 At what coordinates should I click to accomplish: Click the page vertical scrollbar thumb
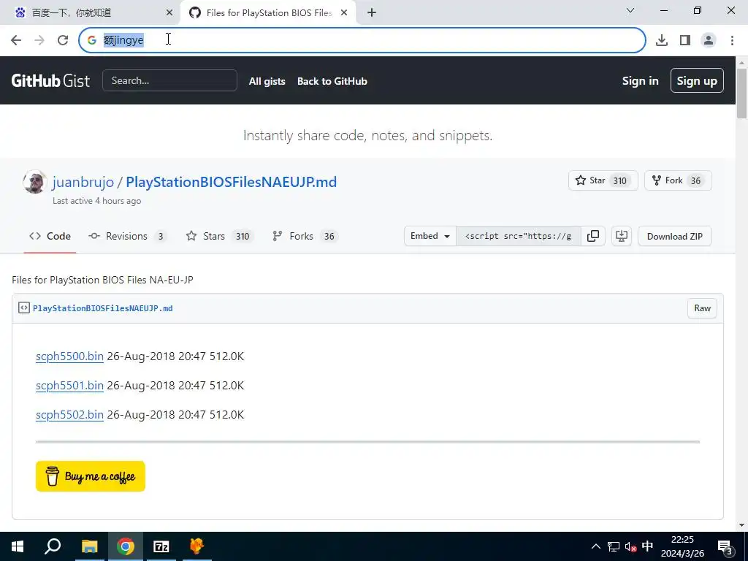[x=741, y=93]
